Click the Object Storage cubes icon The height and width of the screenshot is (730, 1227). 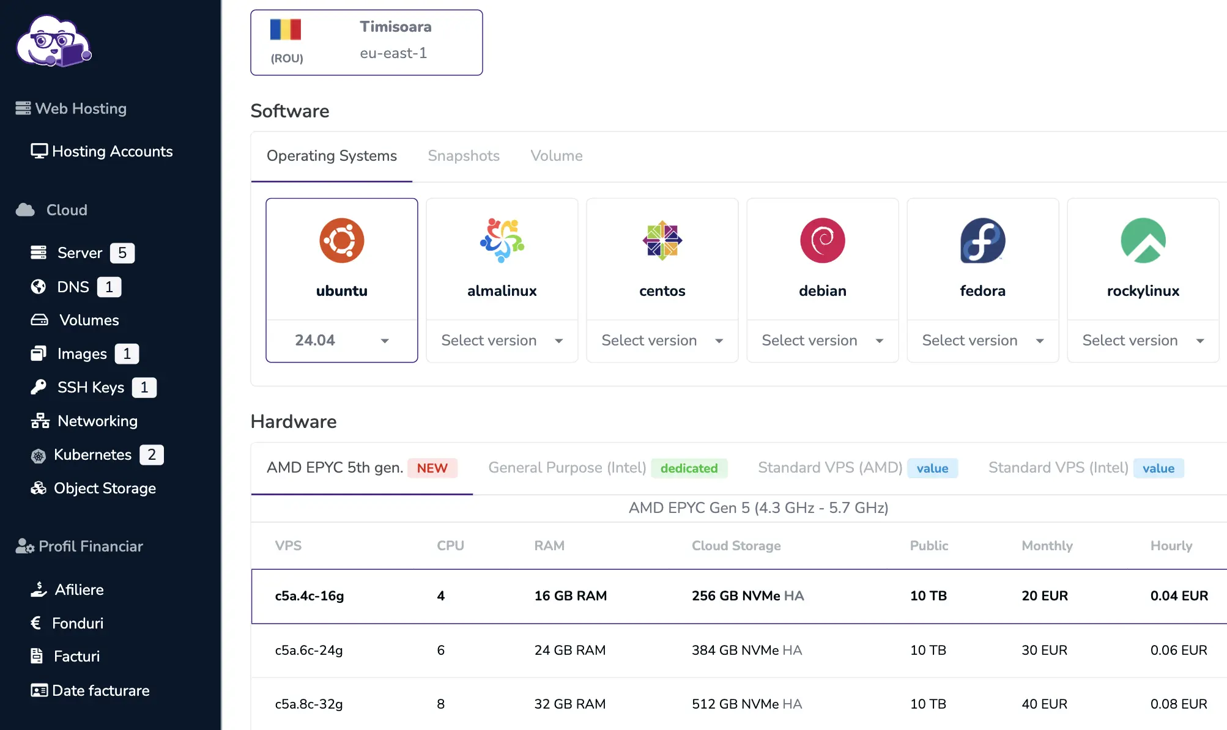pyautogui.click(x=39, y=488)
